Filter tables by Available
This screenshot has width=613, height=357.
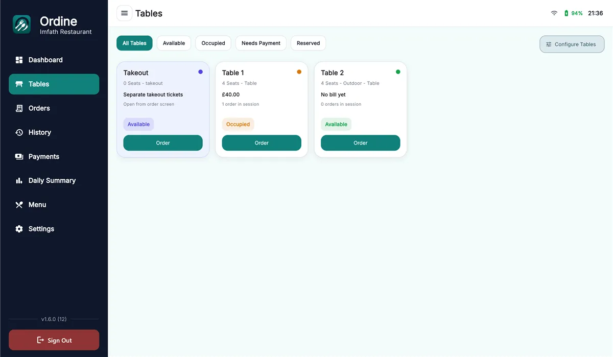pos(174,43)
